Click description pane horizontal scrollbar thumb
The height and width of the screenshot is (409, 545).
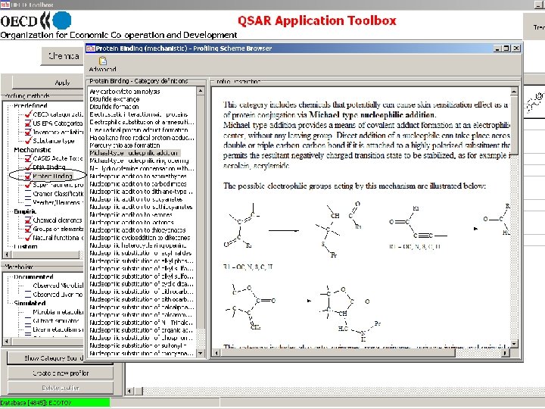point(337,353)
